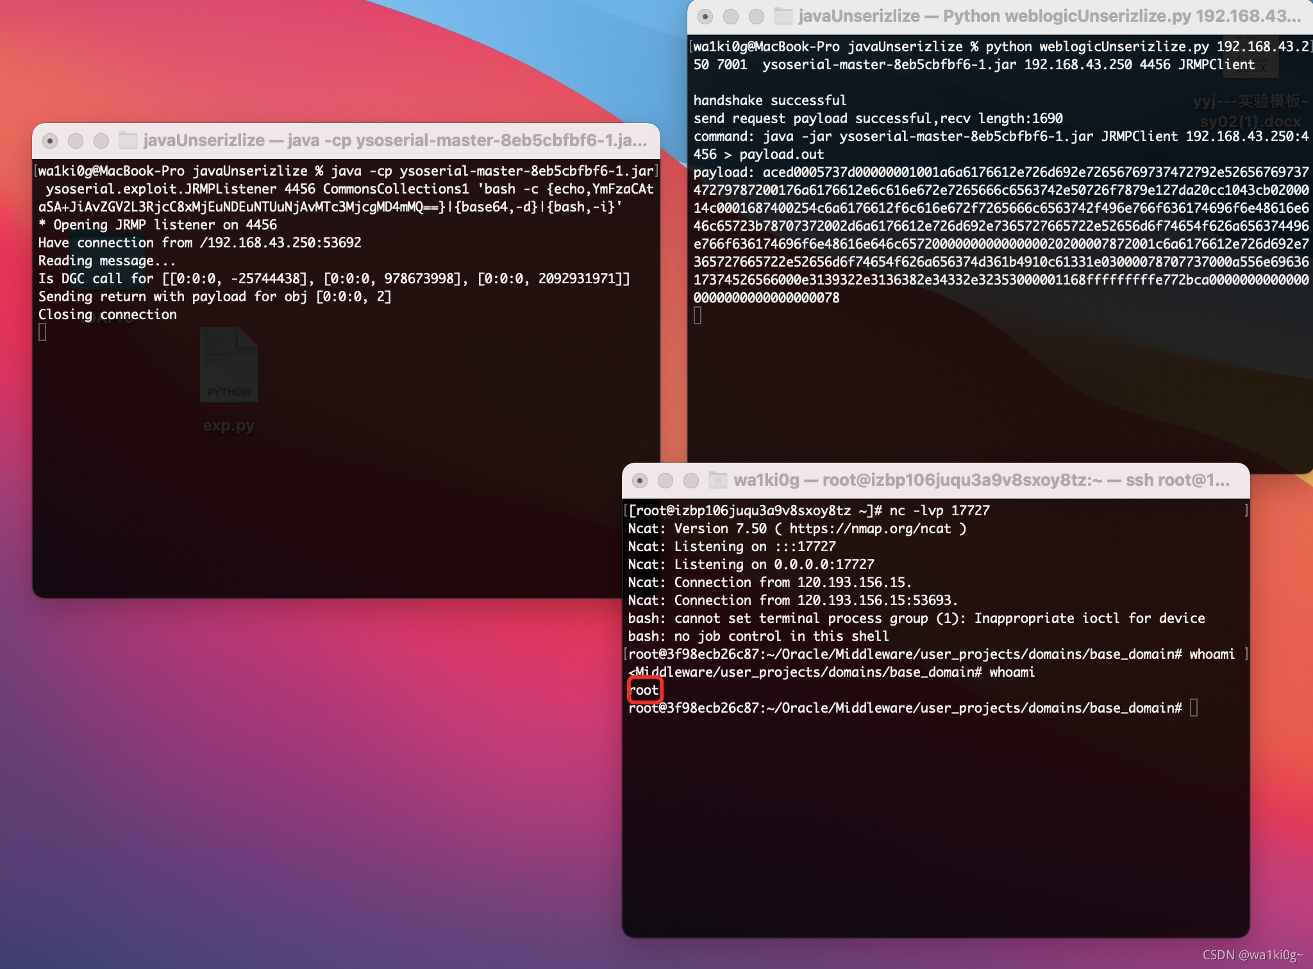Click the folder icon in weblogicUnserizlize terminal title
This screenshot has width=1313, height=969.
click(783, 16)
